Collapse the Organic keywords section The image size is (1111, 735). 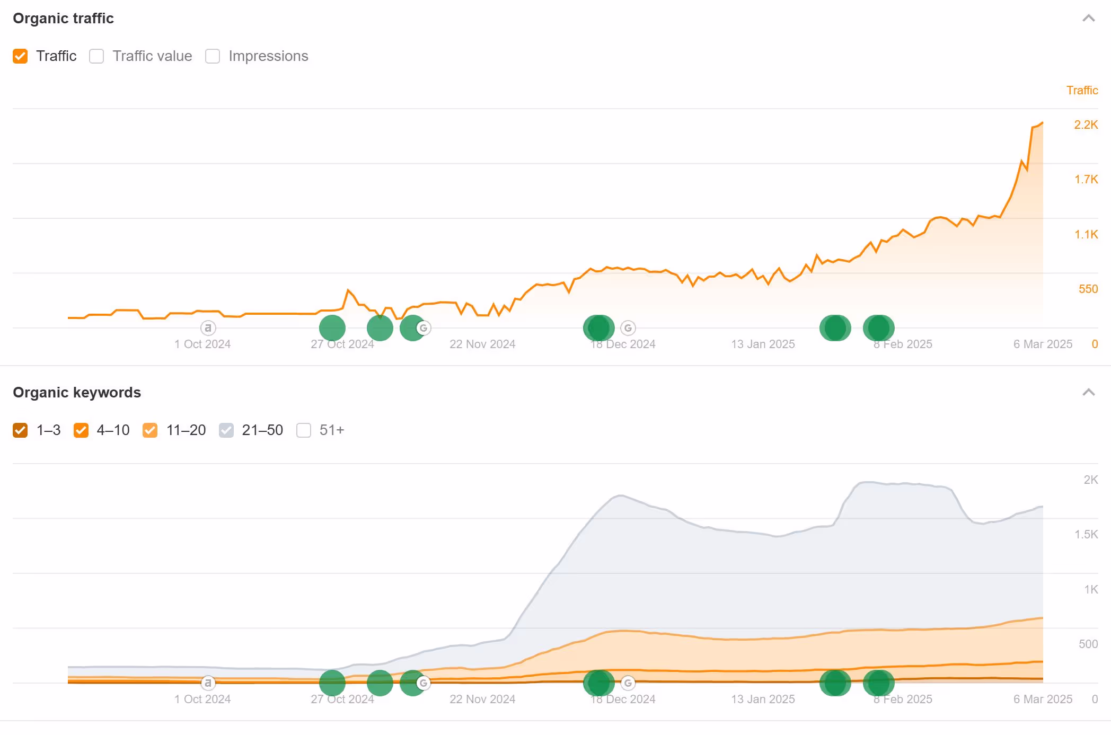(1088, 393)
